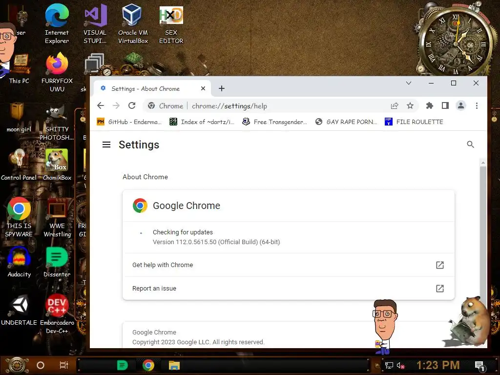The width and height of the screenshot is (500, 375).
Task: Open the WWE Wrestling desktop icon
Action: point(57,217)
